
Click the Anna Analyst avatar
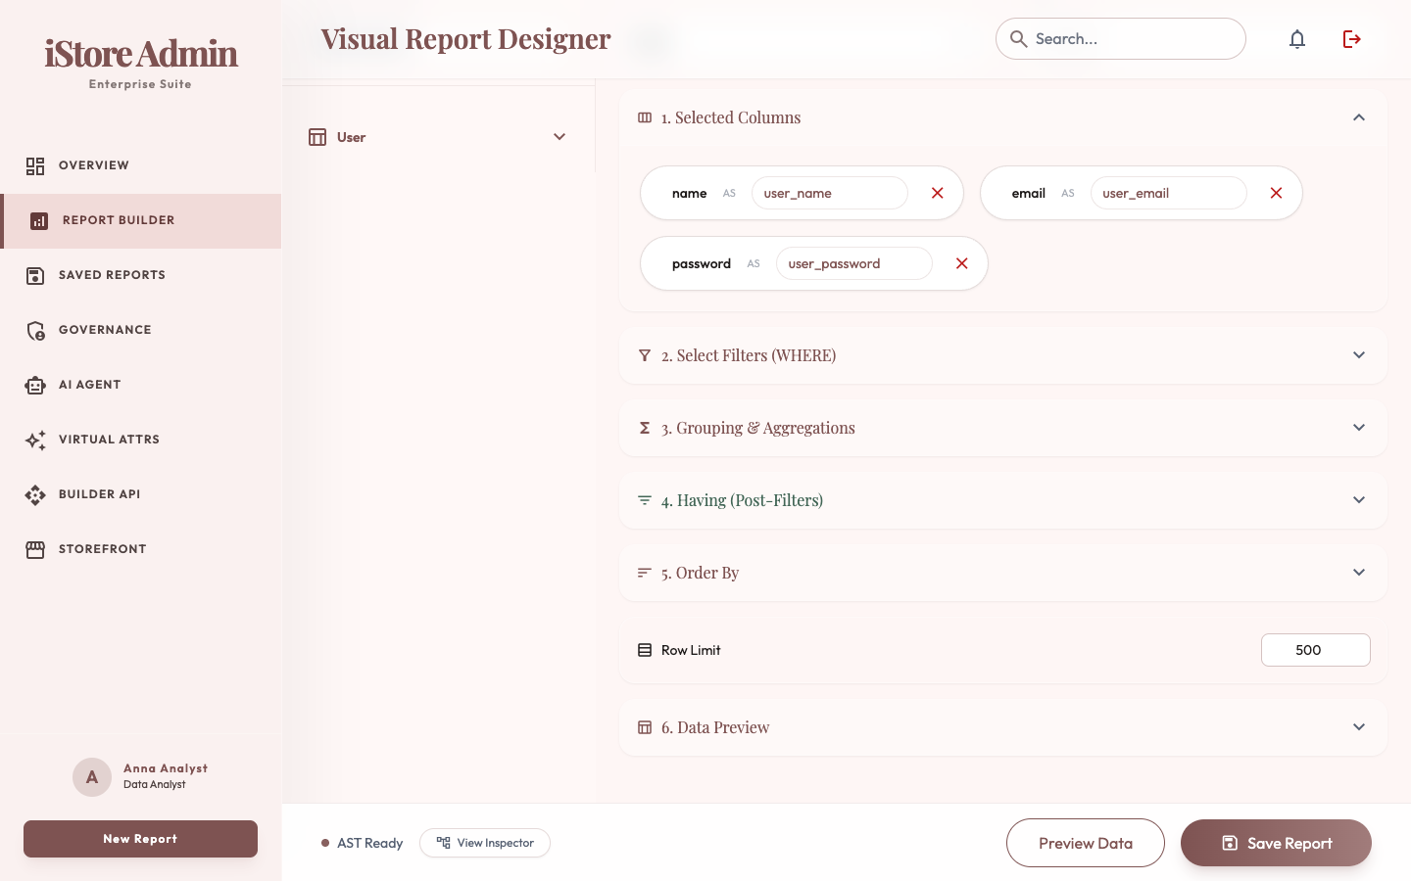92,777
